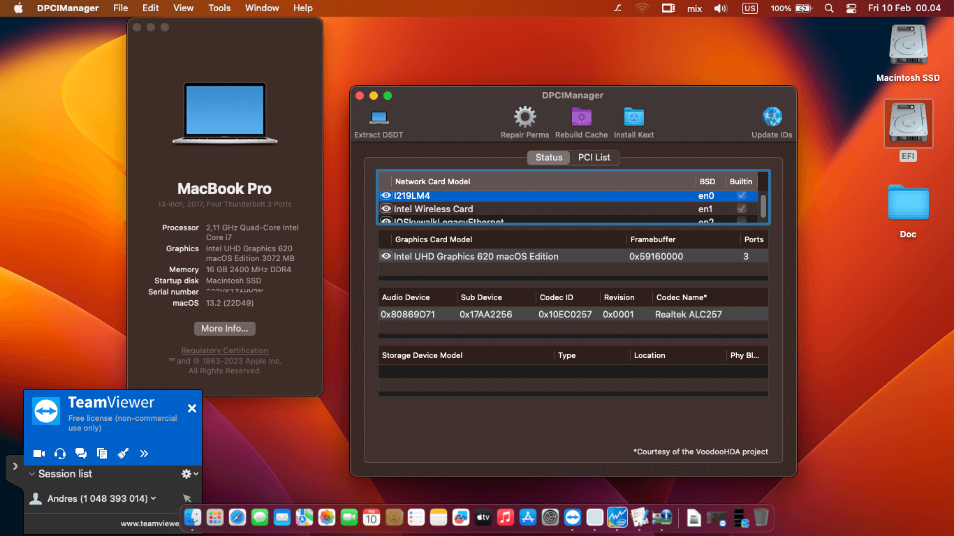Open the Apple menu
The width and height of the screenshot is (954, 536).
tap(18, 8)
